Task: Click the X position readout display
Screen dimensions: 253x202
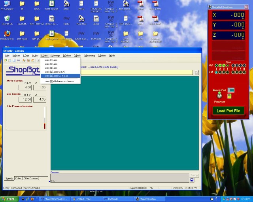Action: (228, 15)
